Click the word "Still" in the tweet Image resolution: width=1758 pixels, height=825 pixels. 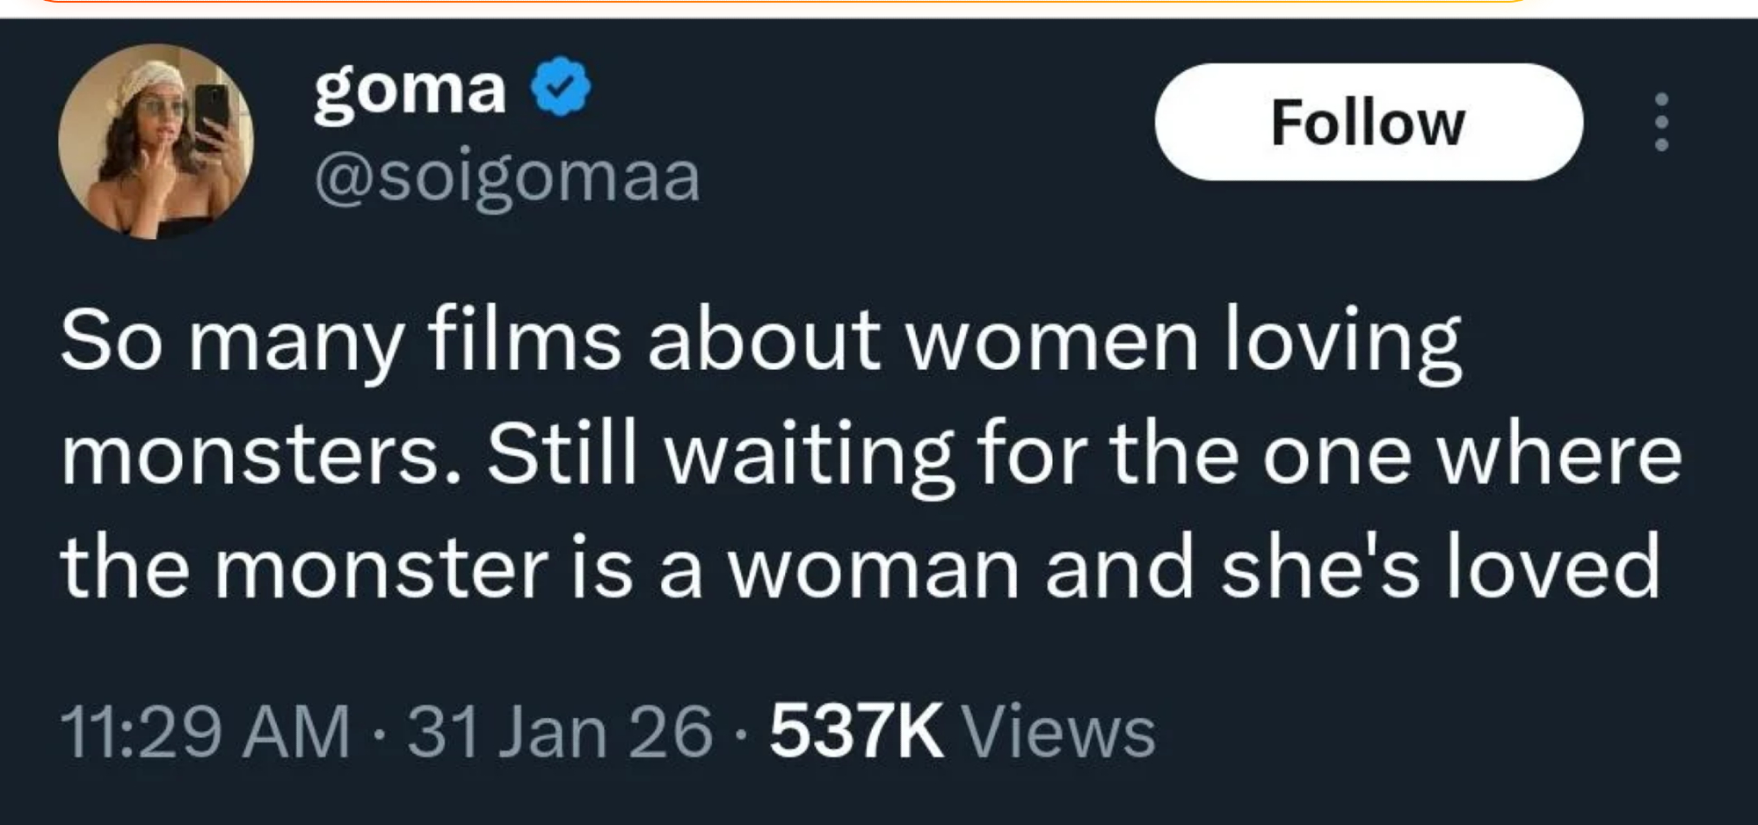[x=562, y=455]
